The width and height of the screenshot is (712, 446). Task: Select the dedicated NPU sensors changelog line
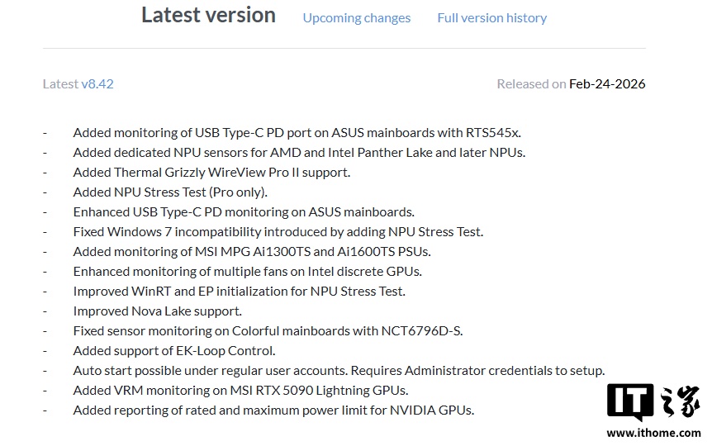[299, 152]
